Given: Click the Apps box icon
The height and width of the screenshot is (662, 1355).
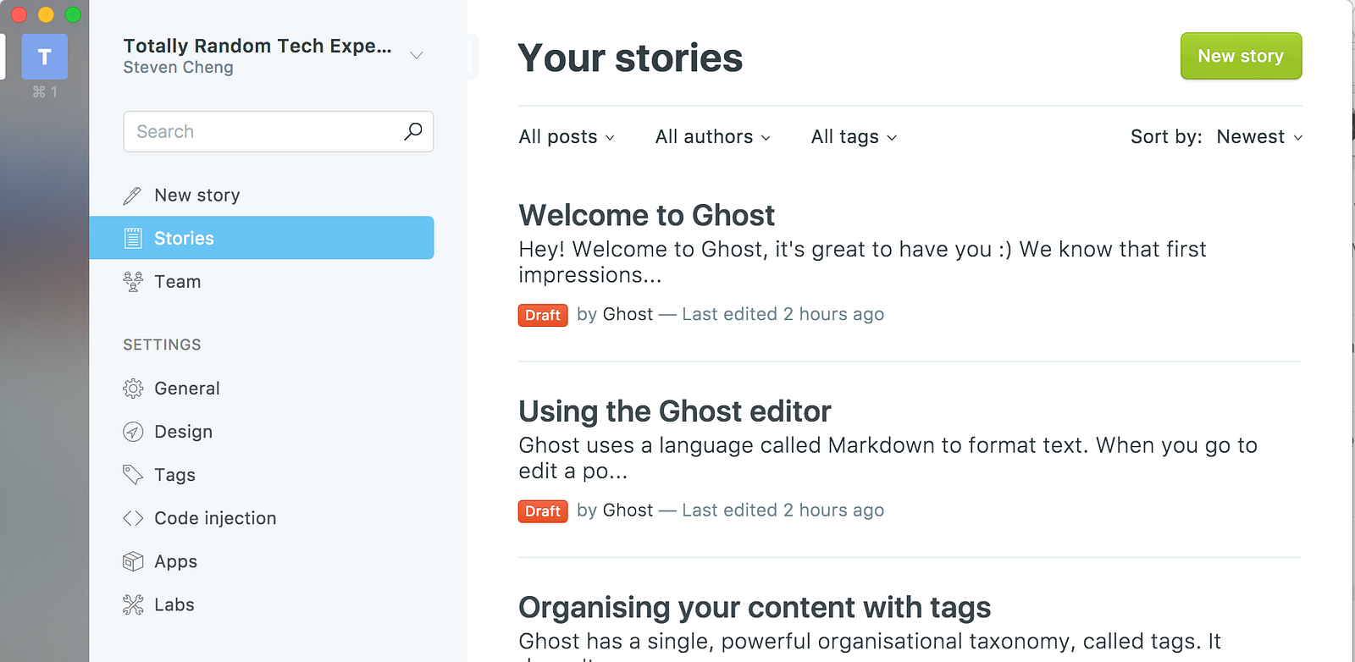Looking at the screenshot, I should 133,561.
